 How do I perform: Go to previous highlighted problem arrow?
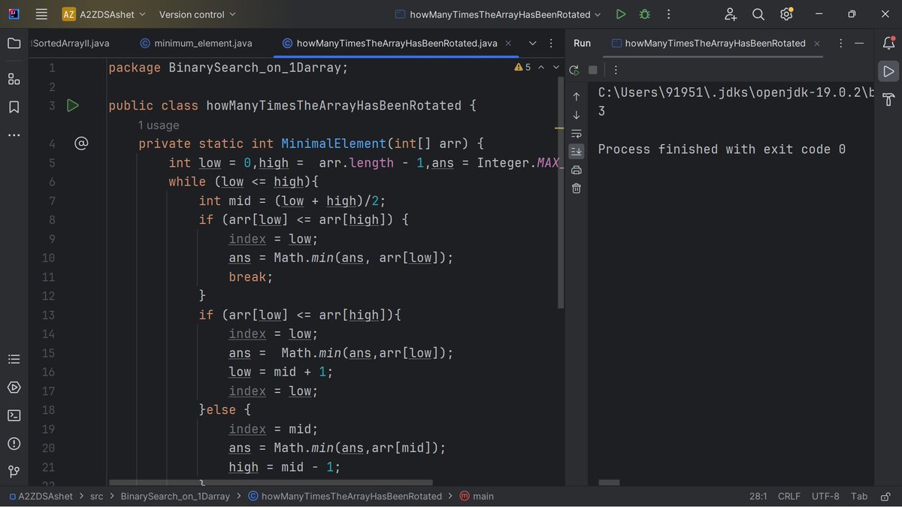(x=540, y=67)
